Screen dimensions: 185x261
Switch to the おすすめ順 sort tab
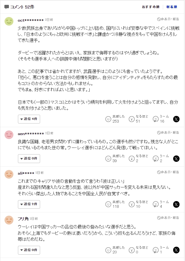pyautogui.click(x=151, y=7)
